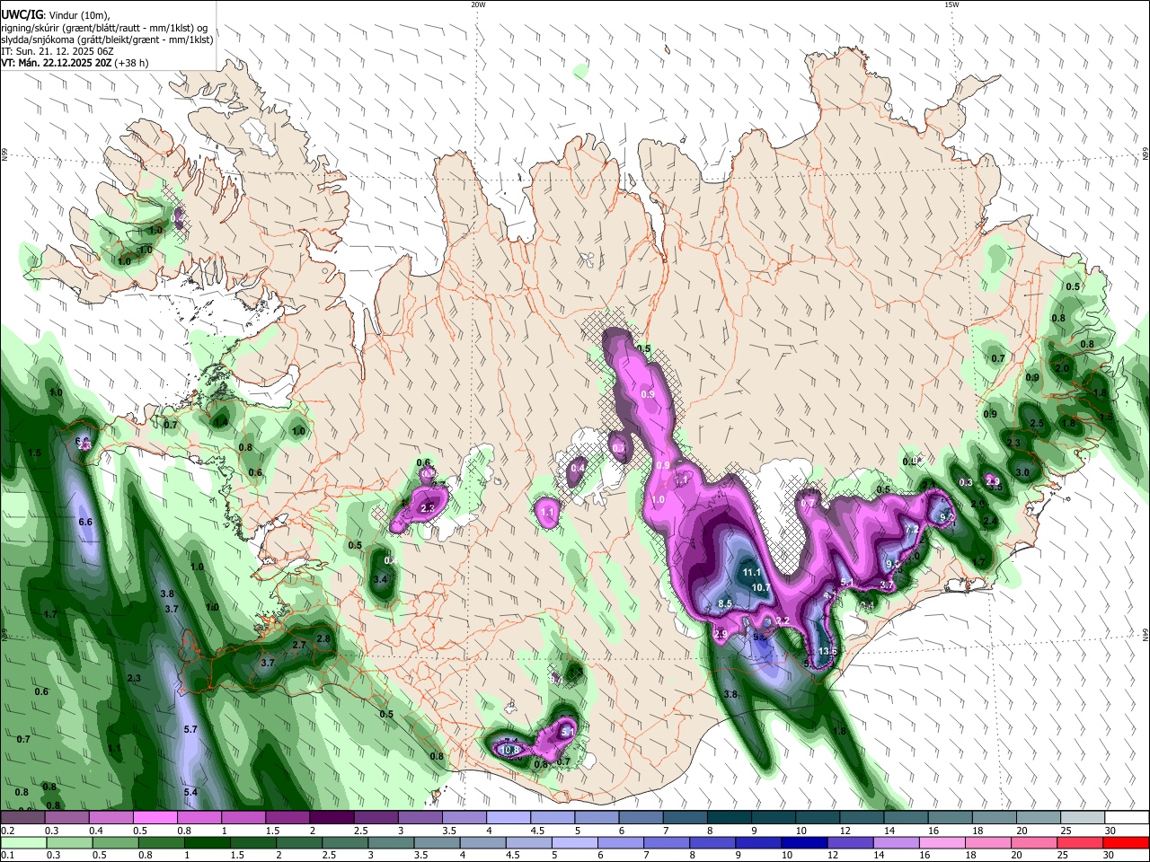Select the 'Vindur (10m)' header text
The height and width of the screenshot is (862, 1150).
[x=77, y=15]
